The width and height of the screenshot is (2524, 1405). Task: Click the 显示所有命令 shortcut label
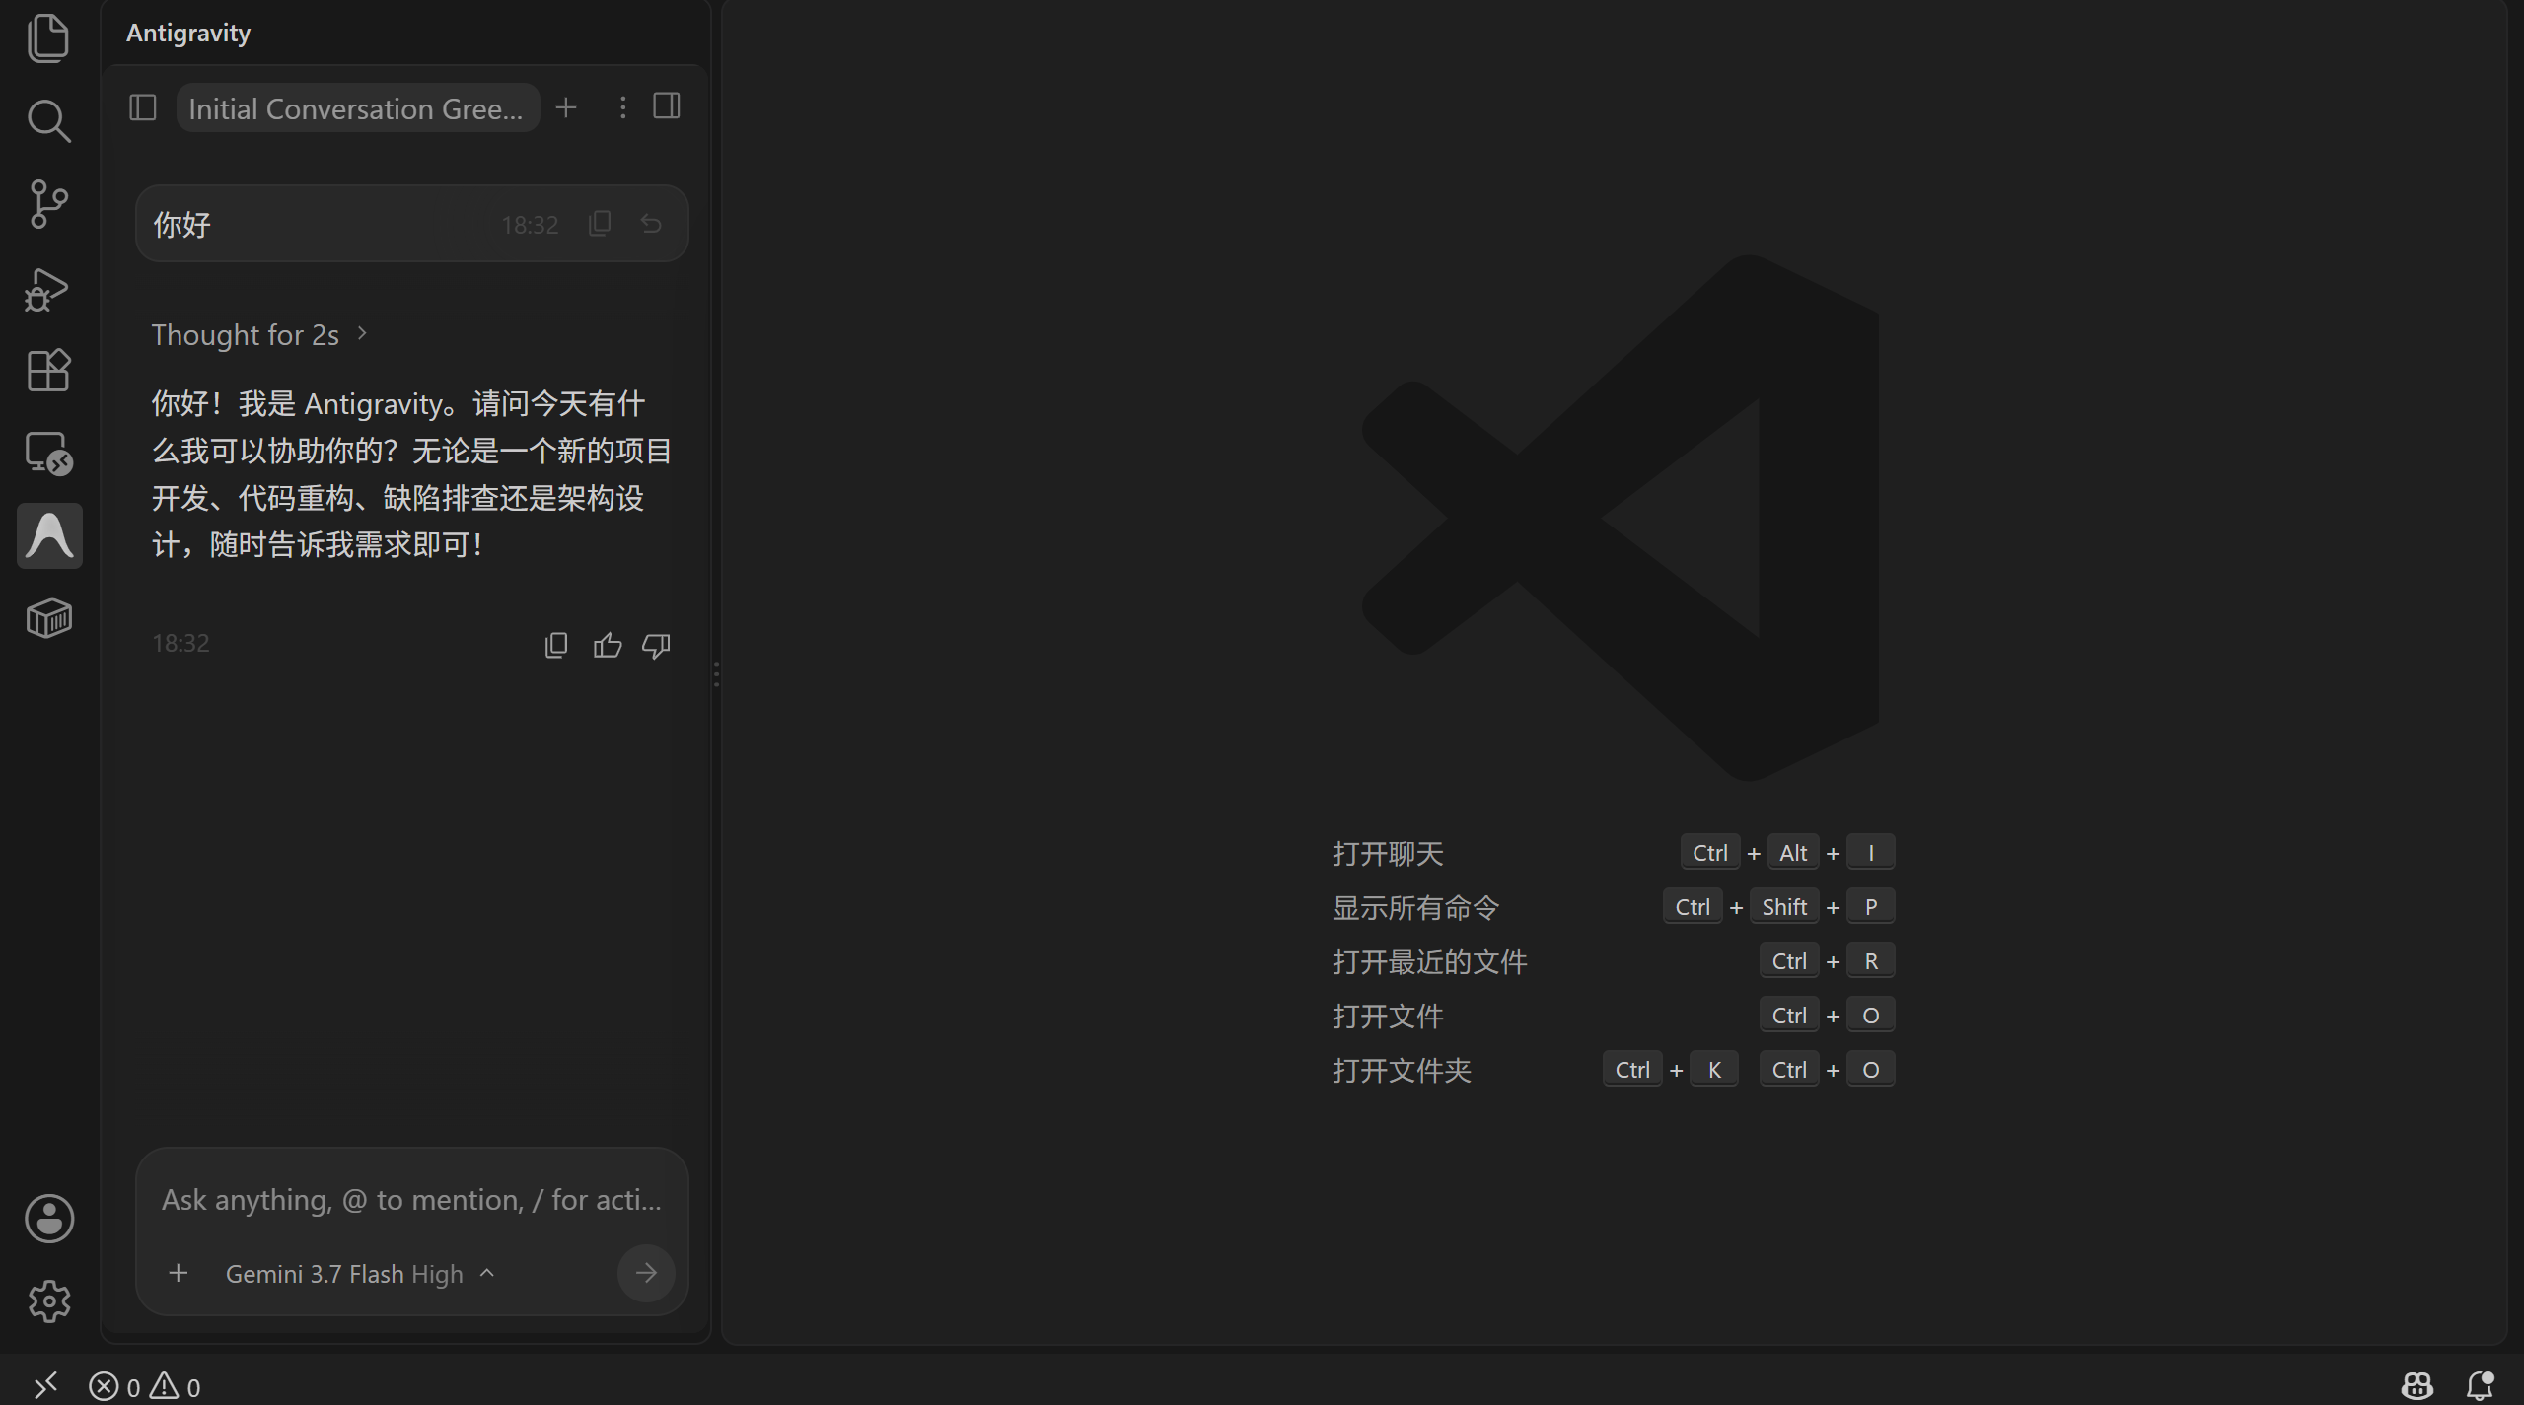click(1415, 907)
